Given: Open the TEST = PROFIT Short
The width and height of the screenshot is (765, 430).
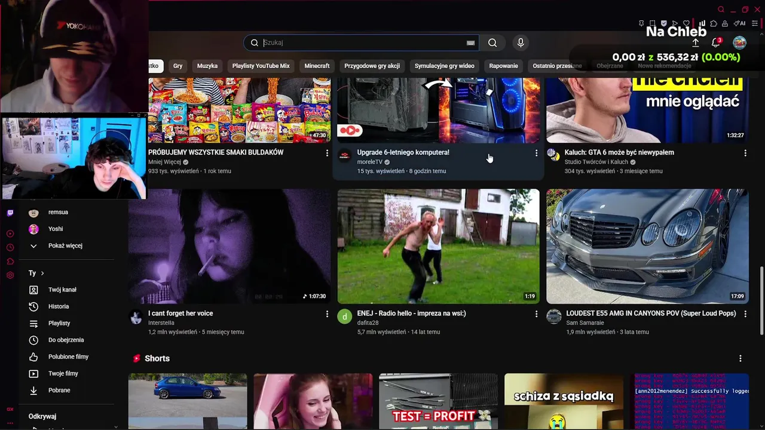Looking at the screenshot, I should pos(438,401).
